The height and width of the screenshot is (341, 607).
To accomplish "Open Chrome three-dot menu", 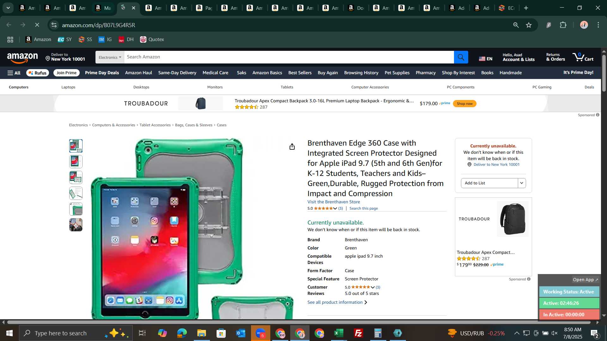I will pos(598,25).
